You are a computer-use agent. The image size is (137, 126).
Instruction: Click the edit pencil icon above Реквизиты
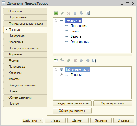click(x=62, y=13)
